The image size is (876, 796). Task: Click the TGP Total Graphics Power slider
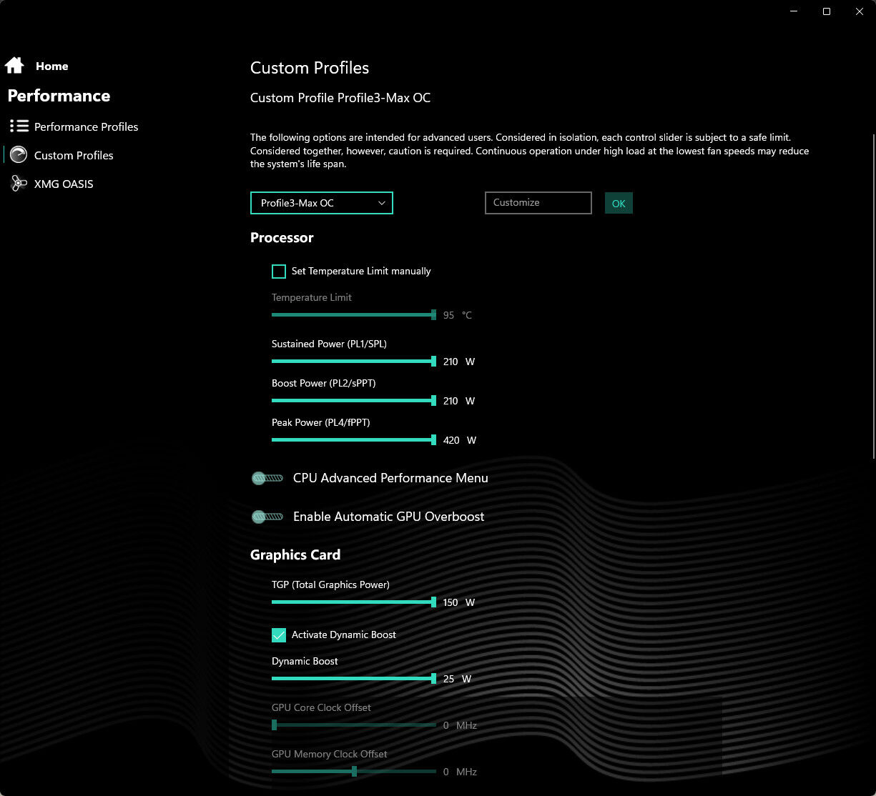[x=354, y=602]
